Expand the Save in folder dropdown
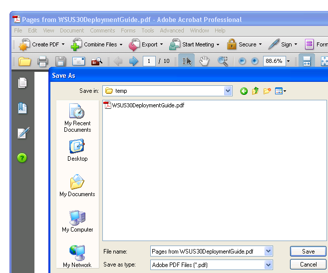The image size is (328, 273). pos(228,91)
